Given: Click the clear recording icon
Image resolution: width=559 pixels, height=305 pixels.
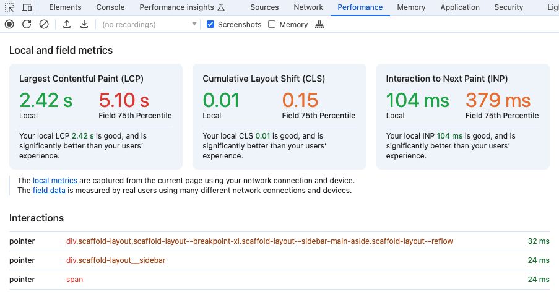Looking at the screenshot, I should pyautogui.click(x=43, y=24).
